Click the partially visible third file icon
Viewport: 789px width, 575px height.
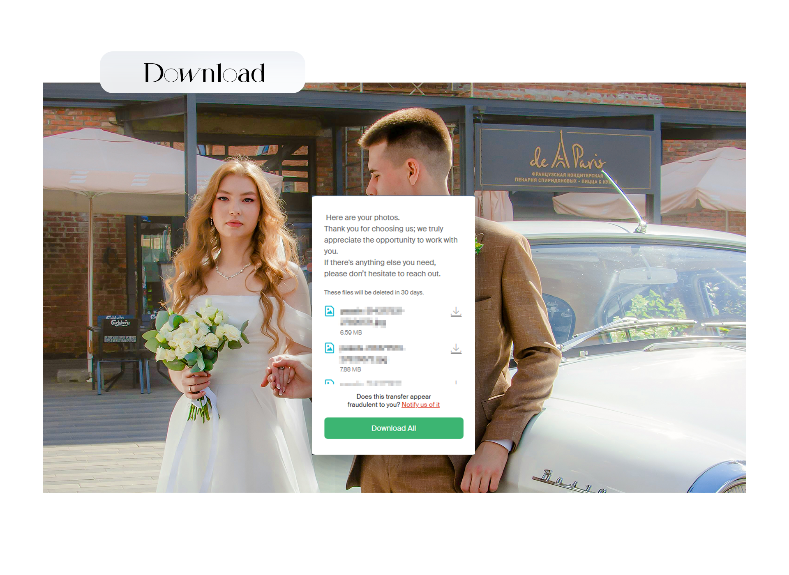pyautogui.click(x=330, y=382)
